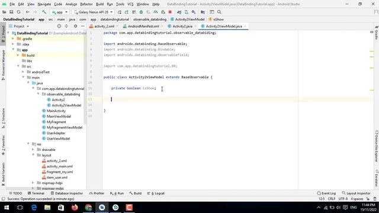379x213 pixels.
Task: Click the Profile app gauge icon
Action: tap(155, 12)
